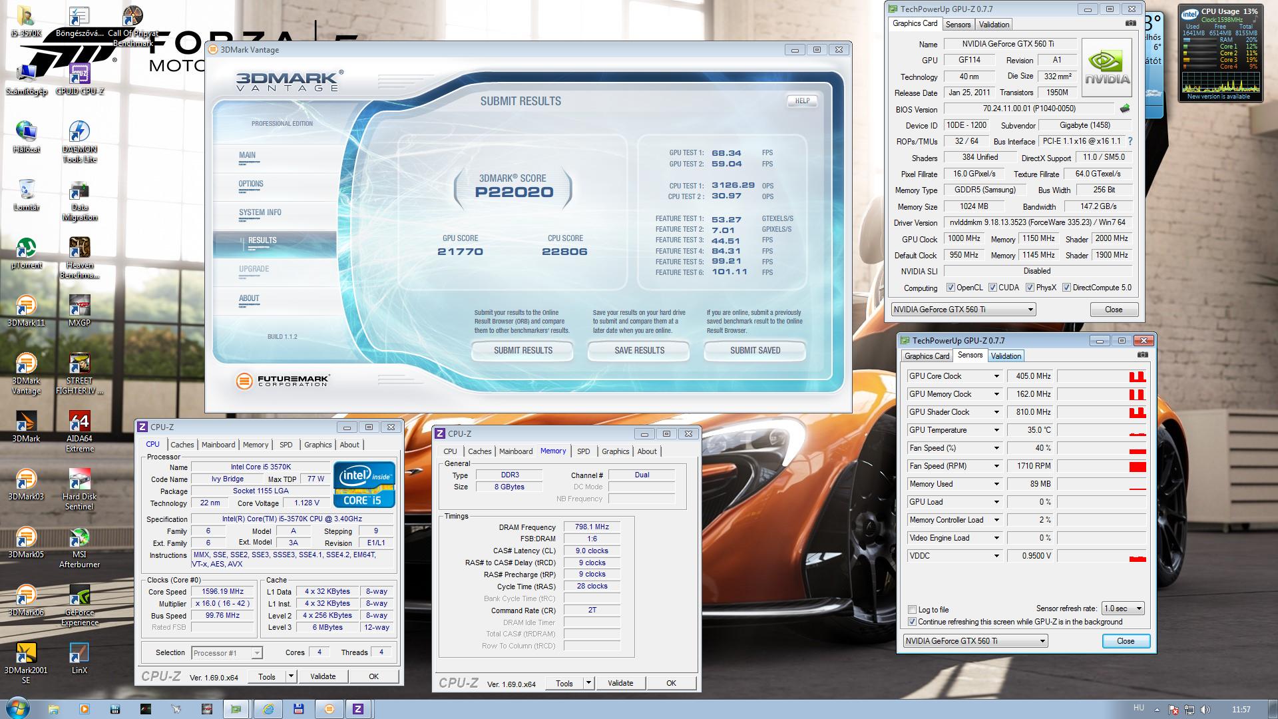The width and height of the screenshot is (1278, 719).
Task: Click GPU-Z screenshot camera icon
Action: point(1130,23)
